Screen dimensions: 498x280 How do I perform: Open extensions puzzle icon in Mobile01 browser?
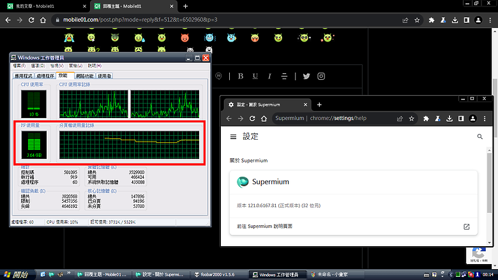(x=432, y=20)
